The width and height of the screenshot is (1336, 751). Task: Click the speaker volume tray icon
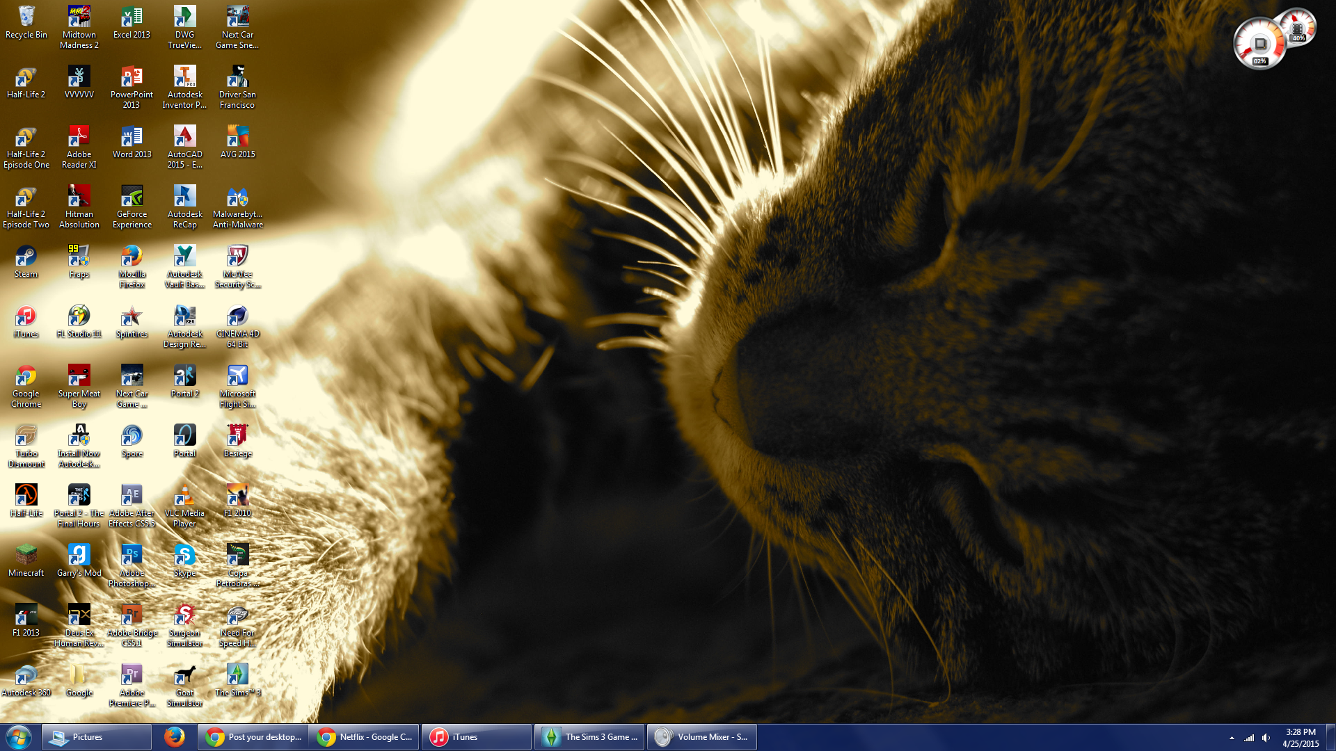pos(1266,738)
